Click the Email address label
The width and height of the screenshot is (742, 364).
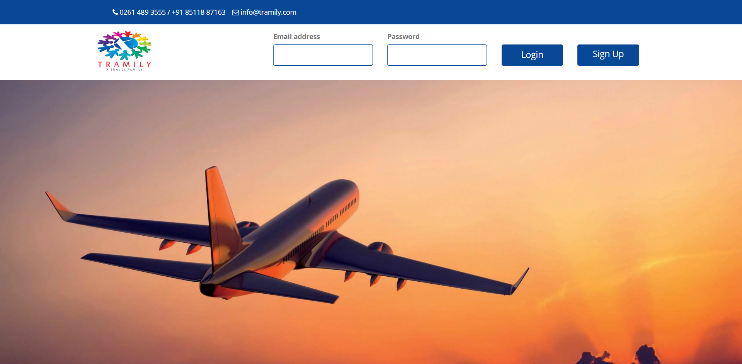[296, 36]
